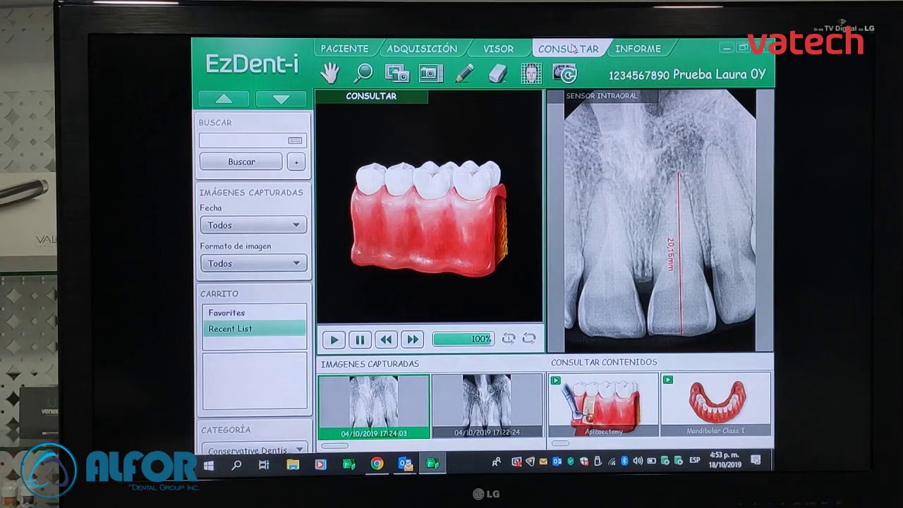Viewport: 903px width, 508px height.
Task: Focus the BUSCAR search text field
Action: (x=253, y=140)
